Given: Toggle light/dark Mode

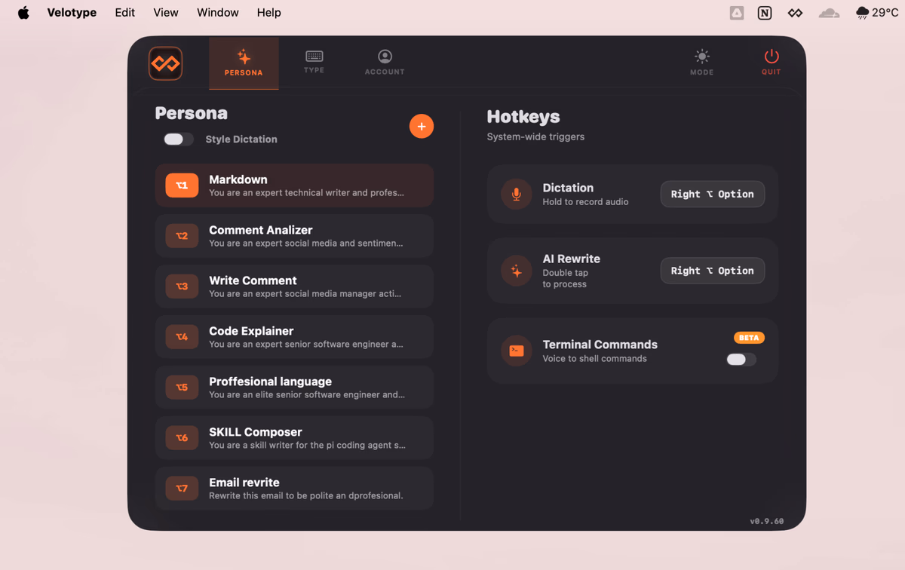Looking at the screenshot, I should [702, 62].
